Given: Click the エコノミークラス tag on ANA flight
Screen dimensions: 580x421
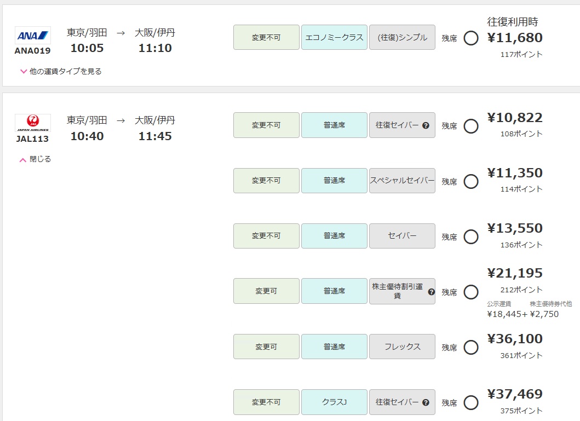Looking at the screenshot, I should click(x=335, y=37).
